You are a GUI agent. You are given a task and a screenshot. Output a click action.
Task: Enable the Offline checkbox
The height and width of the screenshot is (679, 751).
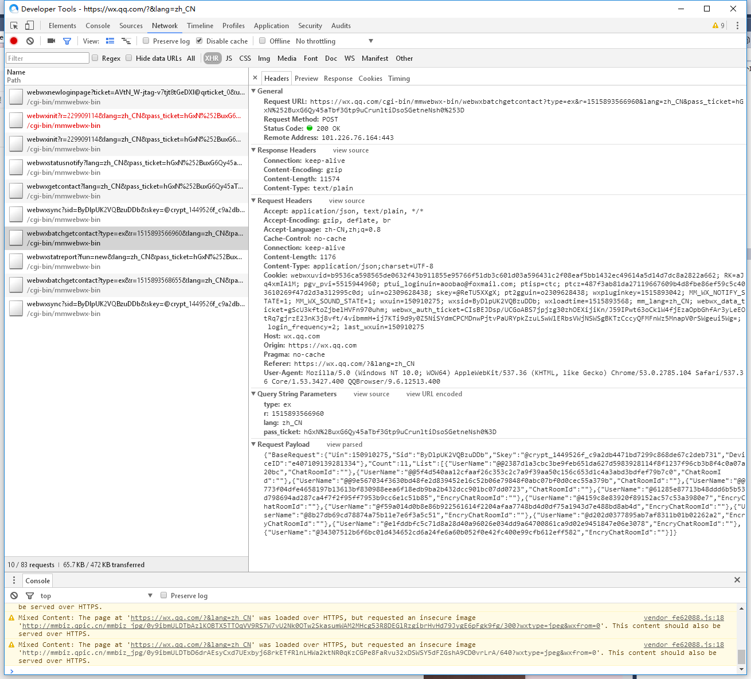click(263, 41)
